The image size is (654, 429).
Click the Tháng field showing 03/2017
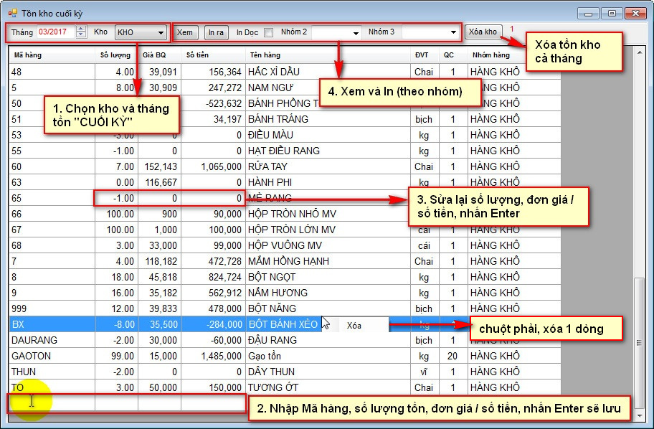pyautogui.click(x=57, y=32)
